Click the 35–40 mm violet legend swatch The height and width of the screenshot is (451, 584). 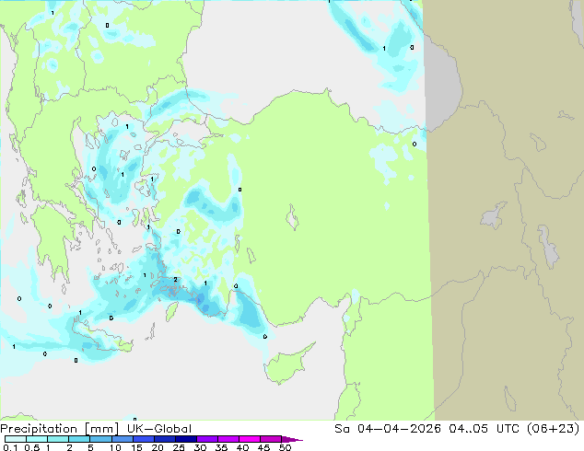coord(228,439)
